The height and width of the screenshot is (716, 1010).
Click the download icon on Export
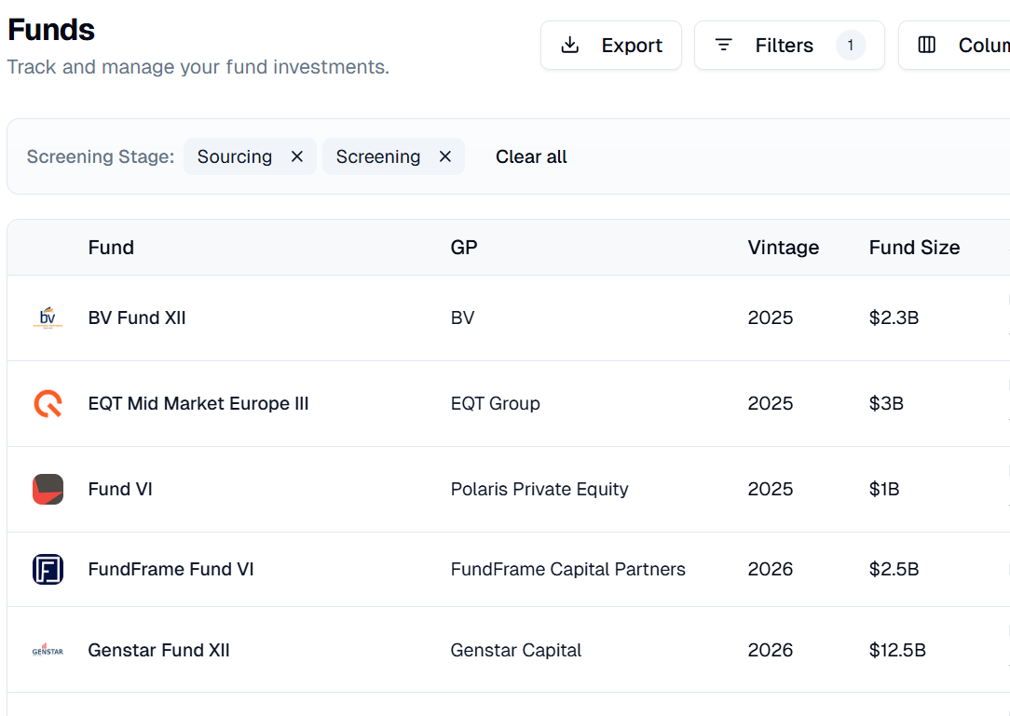(x=570, y=46)
